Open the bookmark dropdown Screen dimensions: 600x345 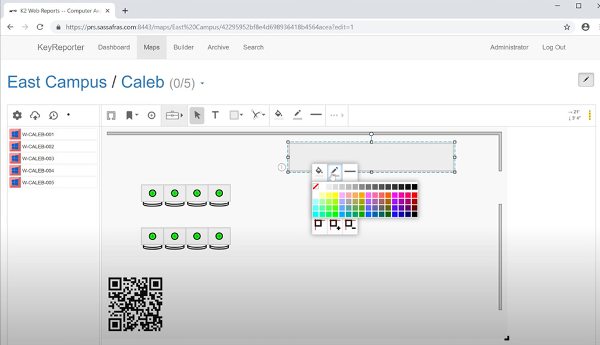point(131,115)
